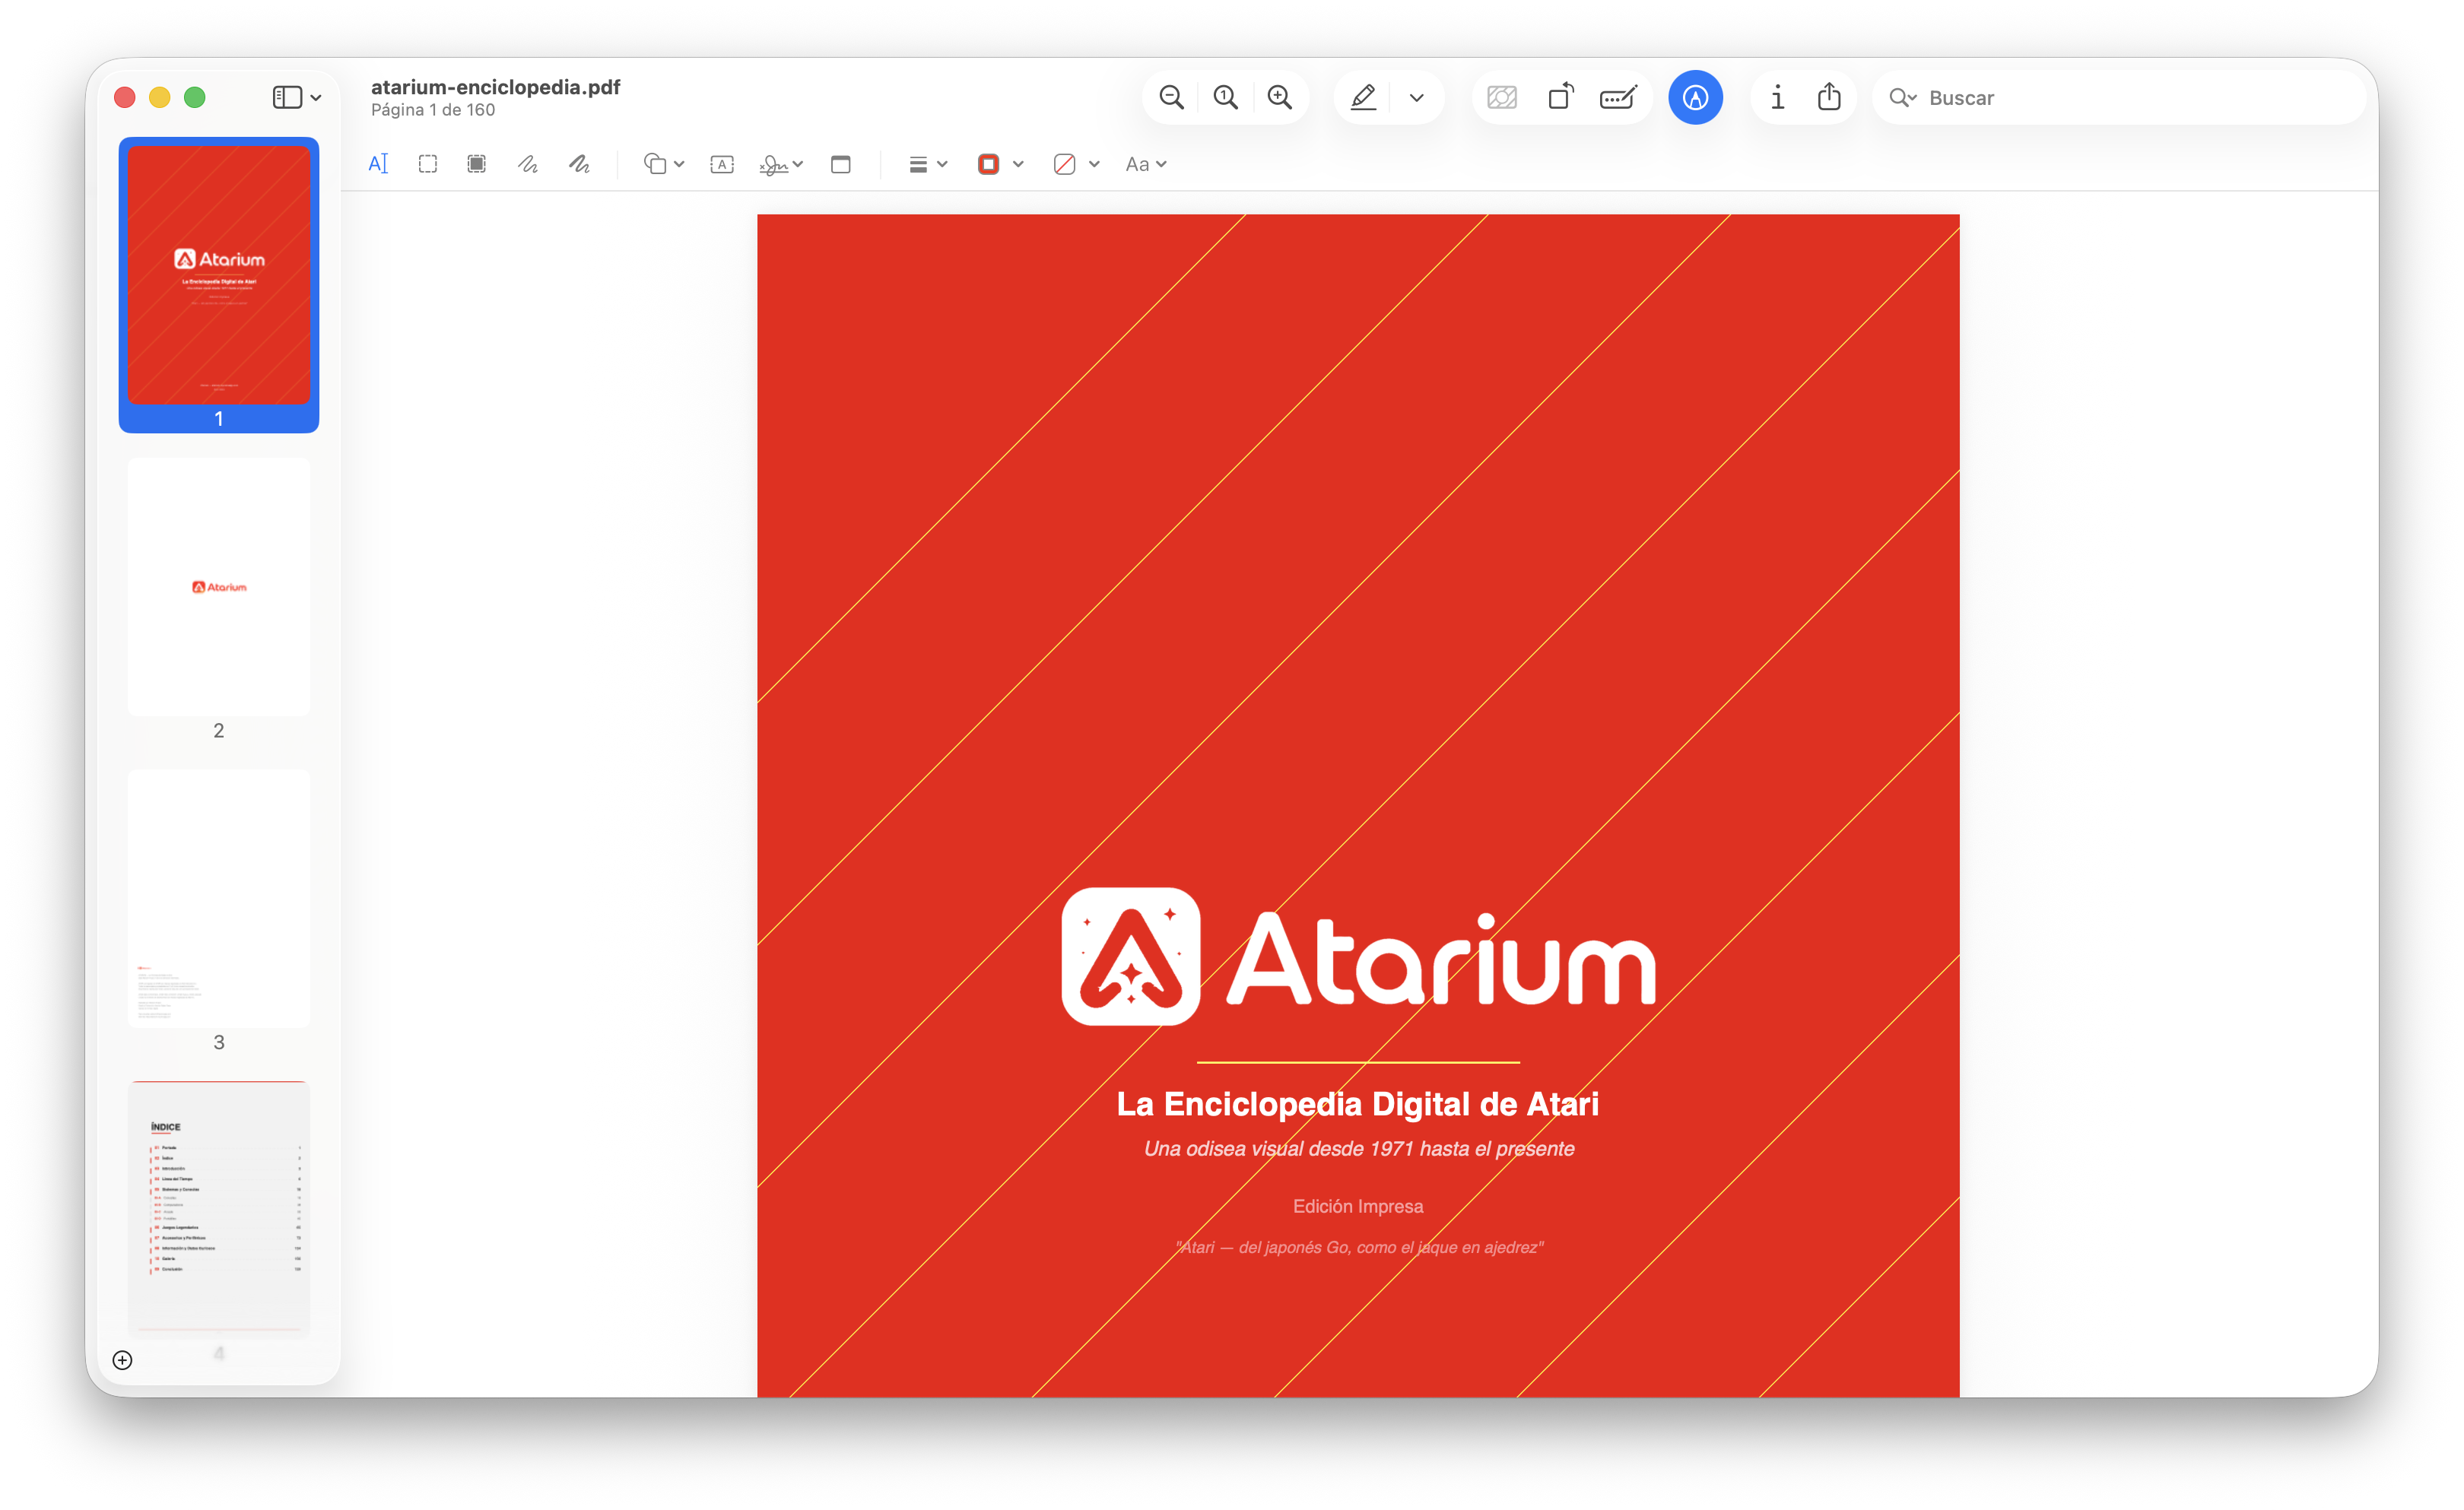
Task: Select the text selection tool
Action: pos(378,164)
